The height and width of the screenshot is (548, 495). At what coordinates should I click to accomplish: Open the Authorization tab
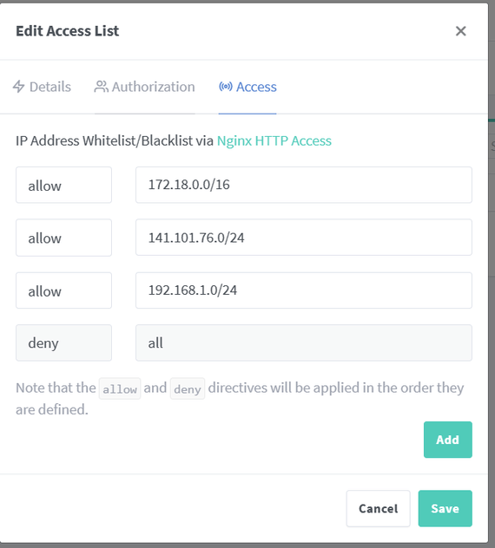[x=144, y=87]
